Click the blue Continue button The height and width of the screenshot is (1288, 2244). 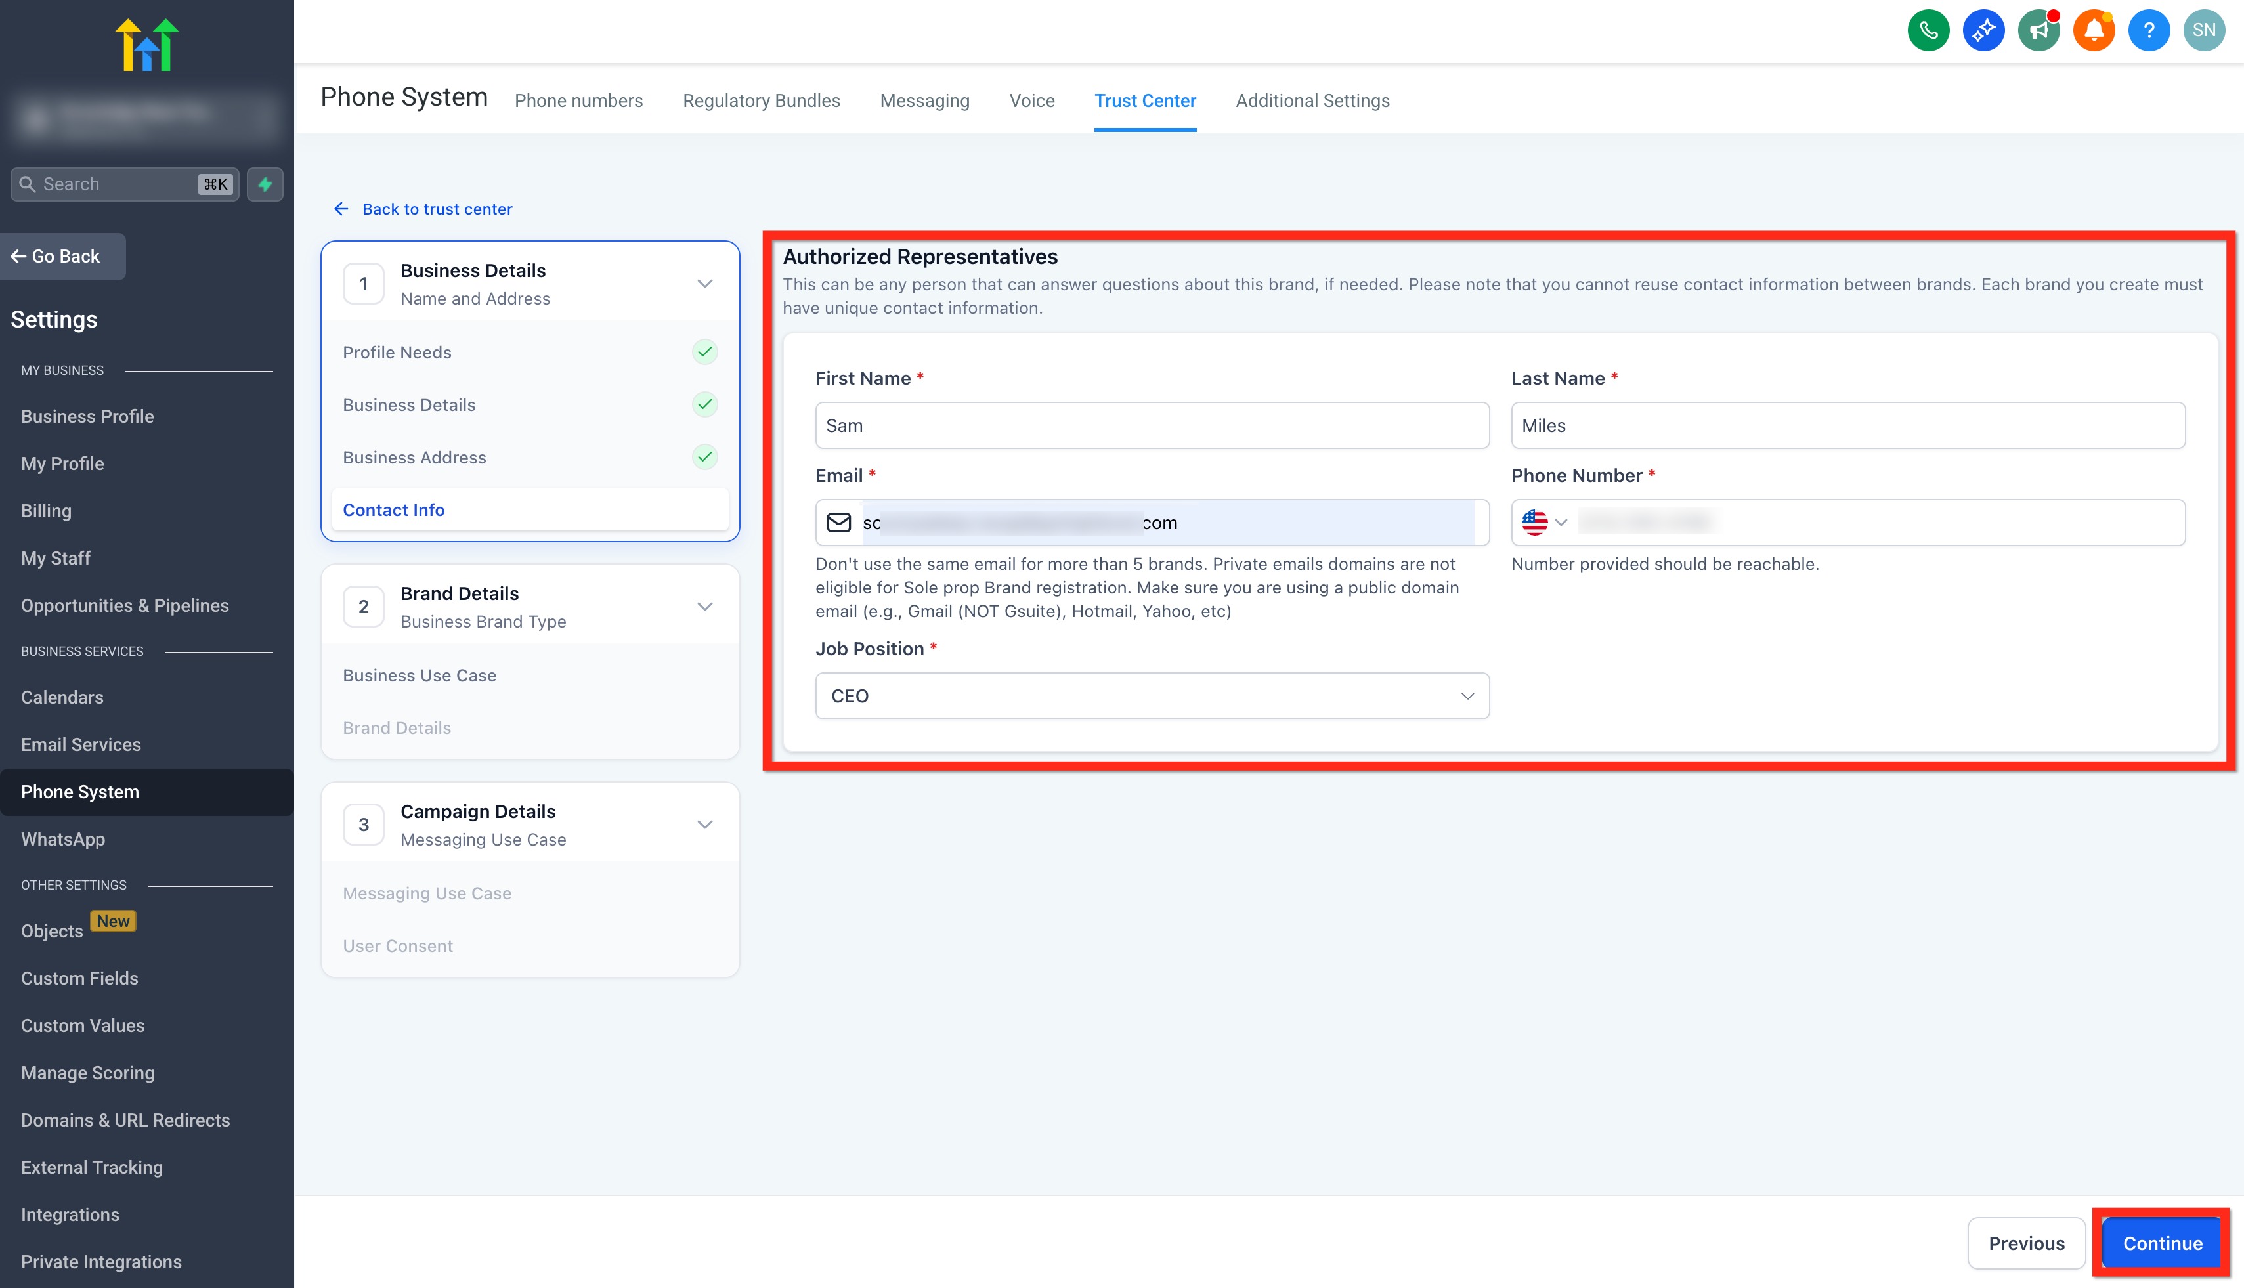pos(2162,1243)
